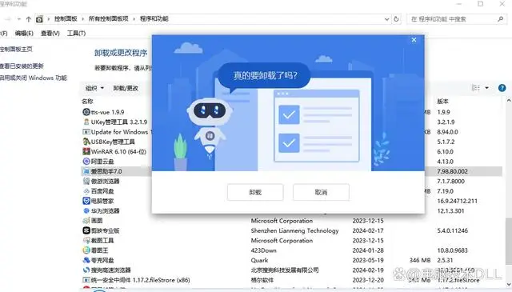Click the WinRAR 6.10 icon
Image resolution: width=512 pixels, height=292 pixels.
86,151
